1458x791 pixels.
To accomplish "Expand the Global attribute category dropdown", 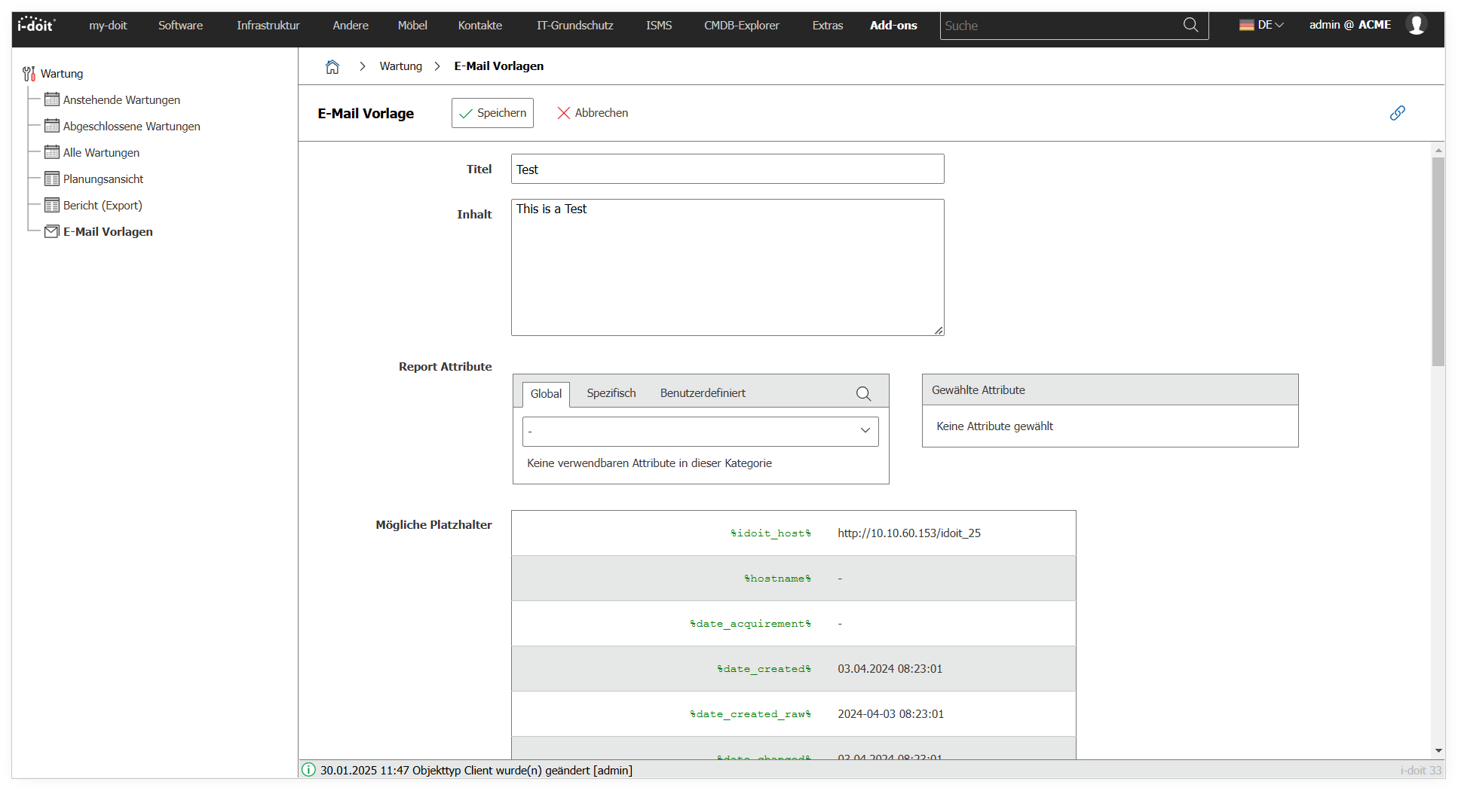I will (x=700, y=431).
